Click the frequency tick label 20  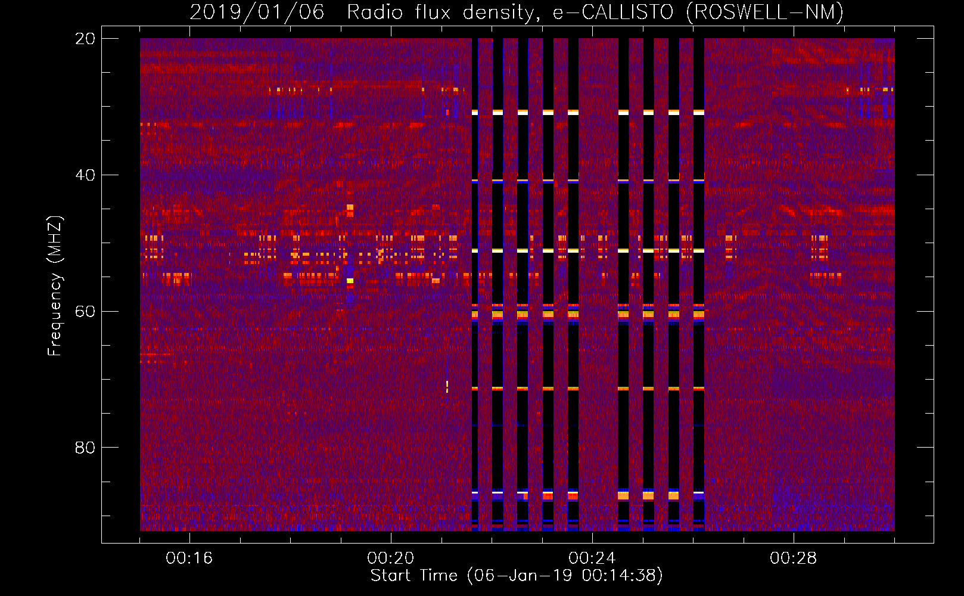pos(85,39)
